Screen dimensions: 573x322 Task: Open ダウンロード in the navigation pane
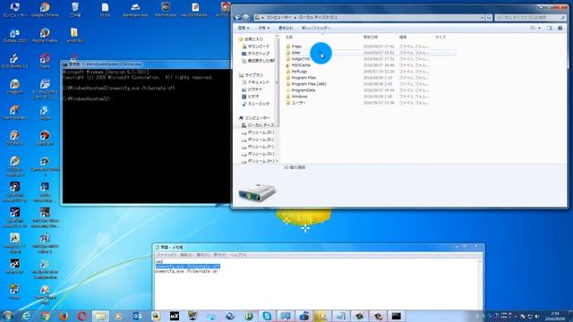pyautogui.click(x=258, y=47)
